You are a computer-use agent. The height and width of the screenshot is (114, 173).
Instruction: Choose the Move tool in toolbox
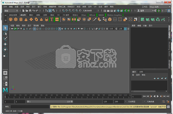[5, 44]
